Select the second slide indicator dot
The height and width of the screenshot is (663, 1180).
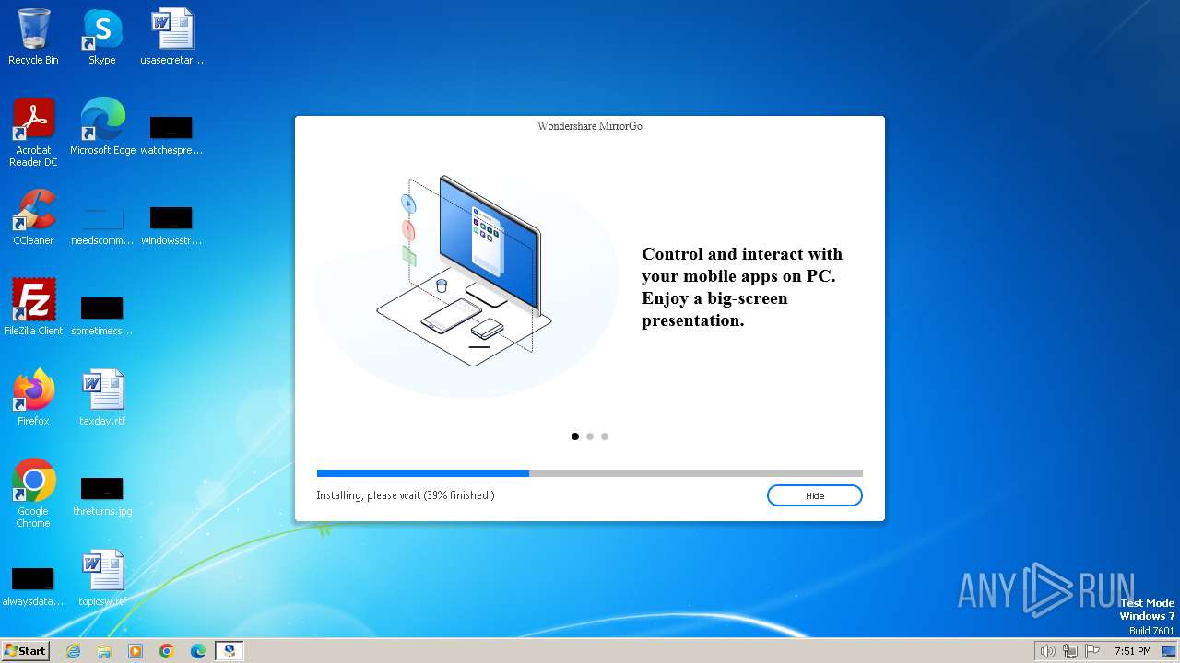click(590, 436)
